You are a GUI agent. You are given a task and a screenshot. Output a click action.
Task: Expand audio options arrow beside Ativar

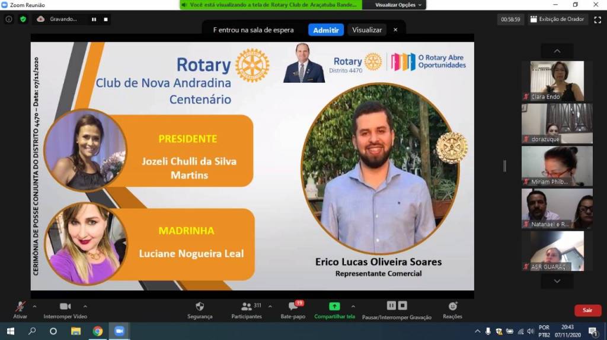pos(34,306)
